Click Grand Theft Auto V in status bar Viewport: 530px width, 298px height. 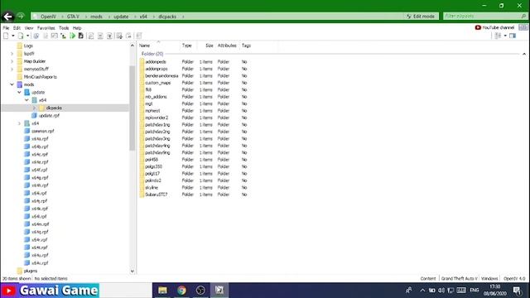click(459, 279)
